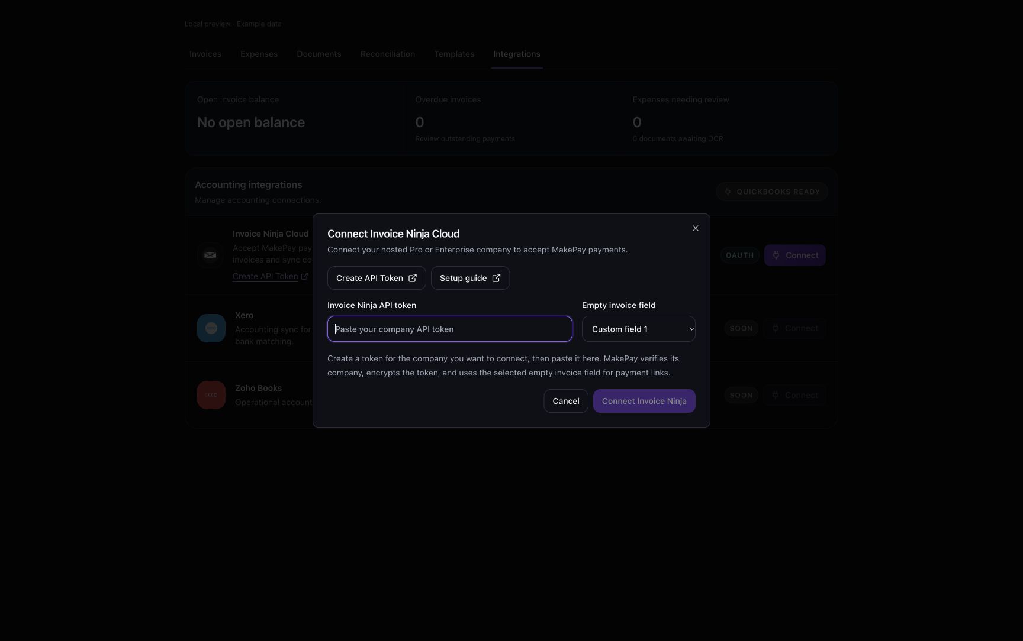The width and height of the screenshot is (1023, 641).
Task: Click the Connect Invoice Ninja button
Action: coord(644,401)
